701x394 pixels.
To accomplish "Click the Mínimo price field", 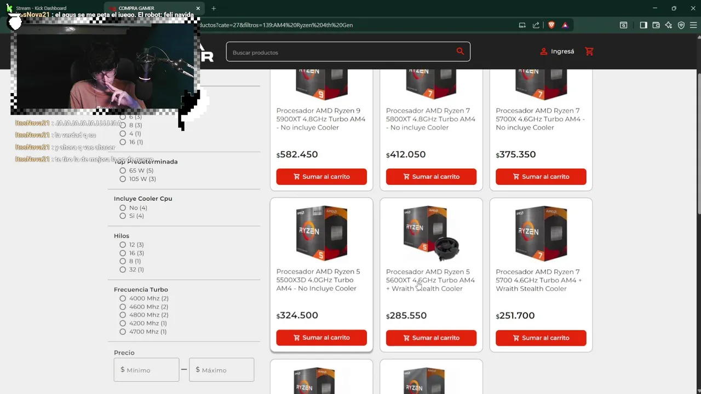I will pos(146,370).
